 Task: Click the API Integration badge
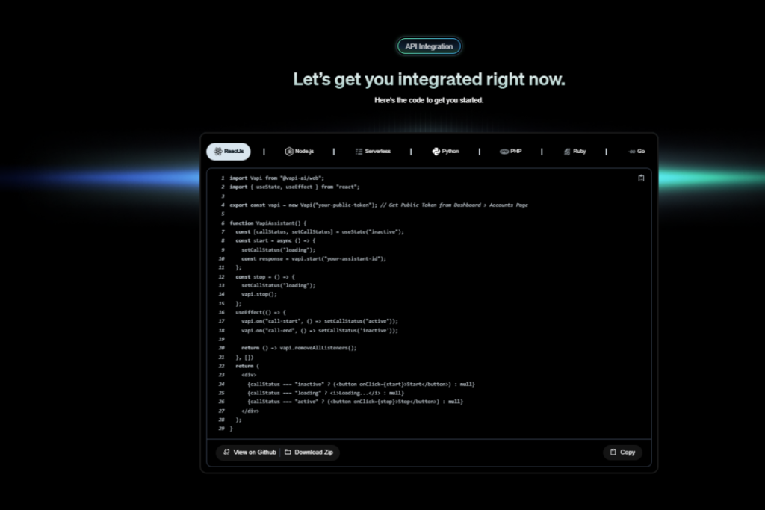[x=429, y=46]
